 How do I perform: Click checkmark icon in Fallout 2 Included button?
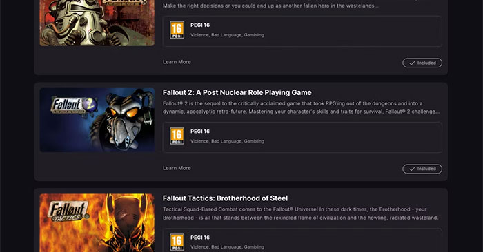(x=412, y=169)
